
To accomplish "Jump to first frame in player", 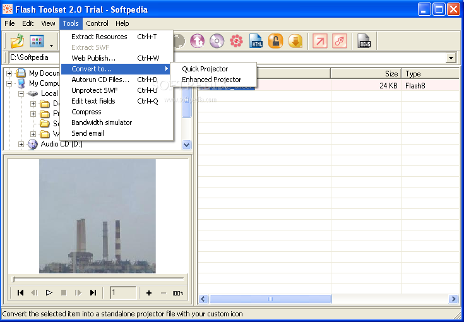I will tap(20, 293).
